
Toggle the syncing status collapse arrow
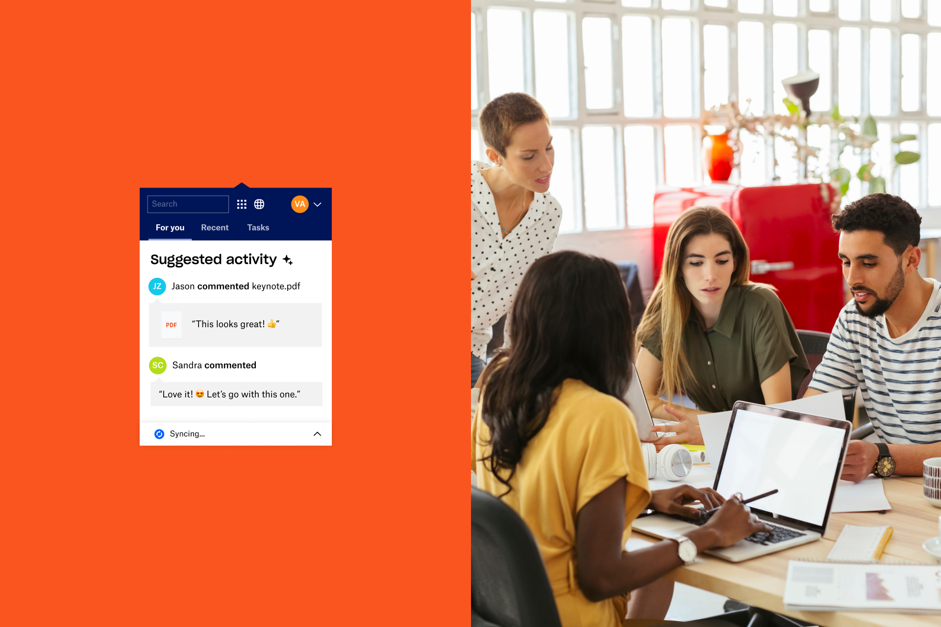(319, 433)
